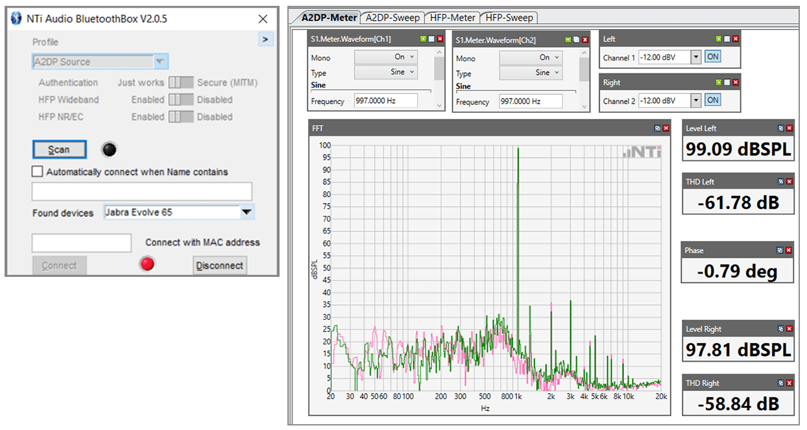Close the Phase meter with red X
This screenshot has height=430, width=807.
coord(789,250)
